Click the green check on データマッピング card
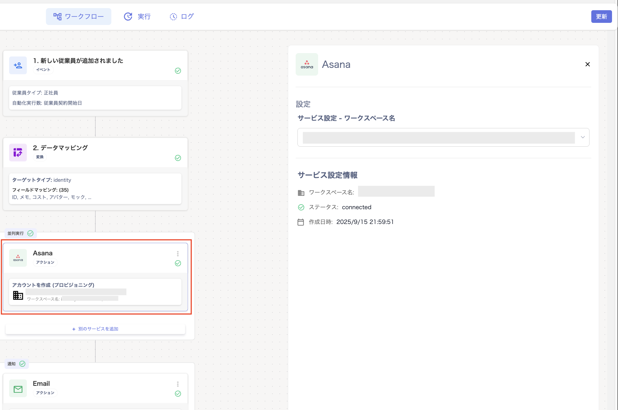The image size is (618, 410). pos(178,158)
